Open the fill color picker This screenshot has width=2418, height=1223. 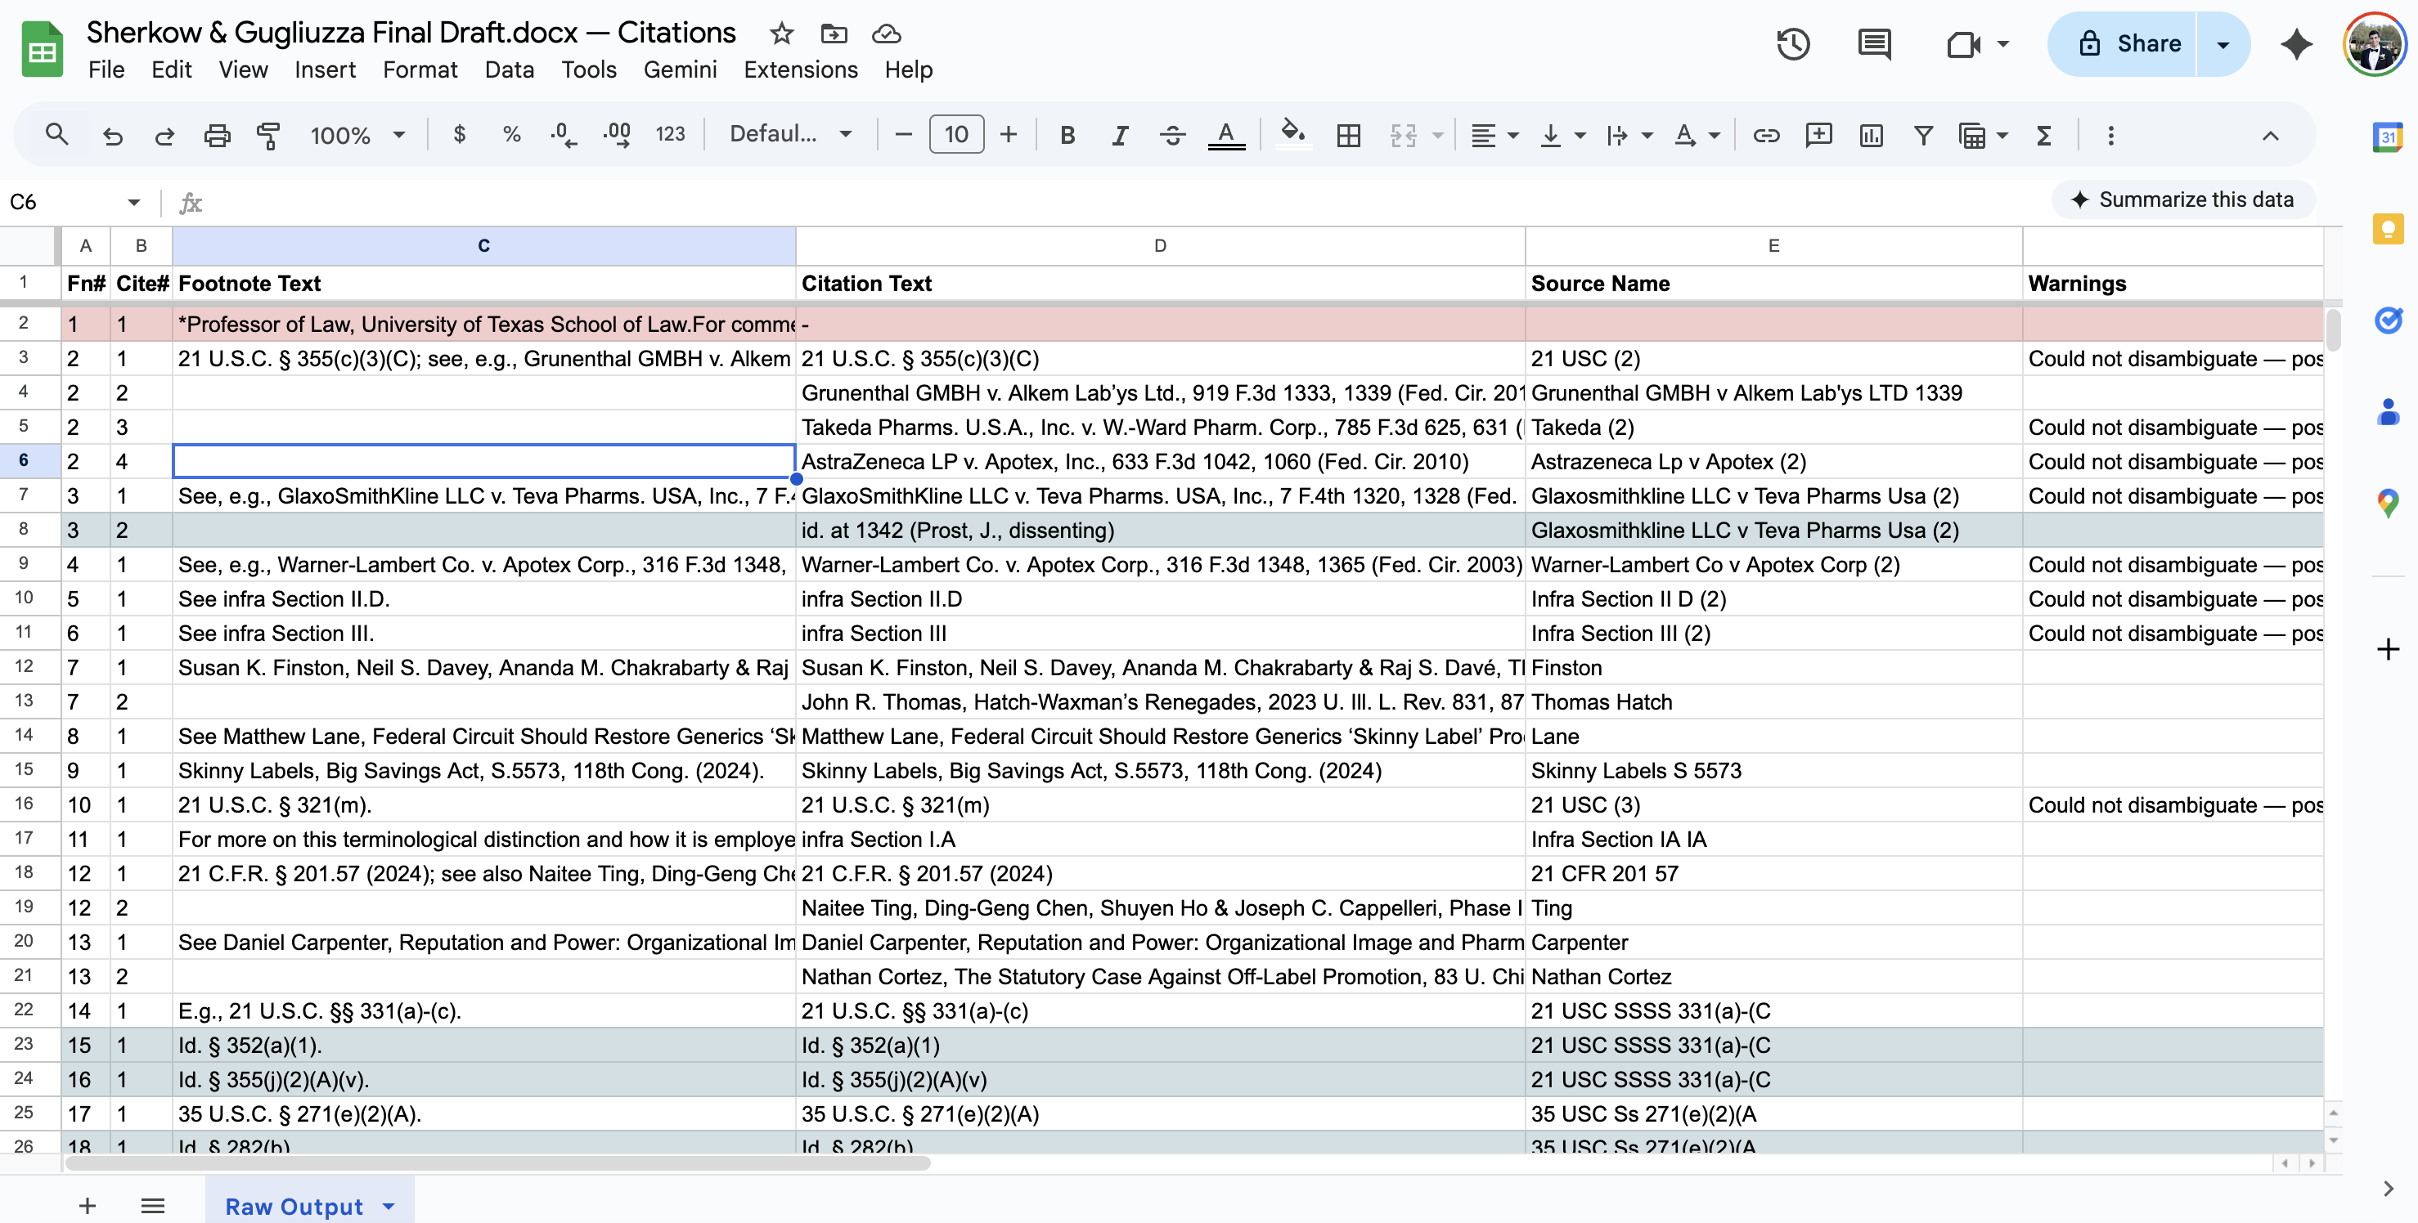(x=1292, y=134)
